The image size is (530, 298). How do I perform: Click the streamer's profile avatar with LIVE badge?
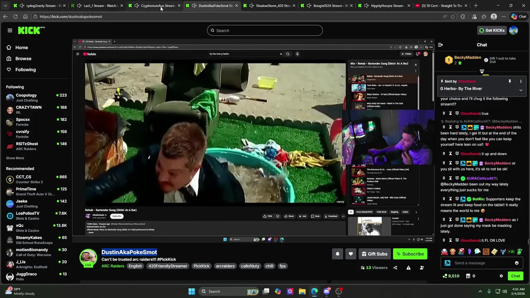click(x=88, y=258)
